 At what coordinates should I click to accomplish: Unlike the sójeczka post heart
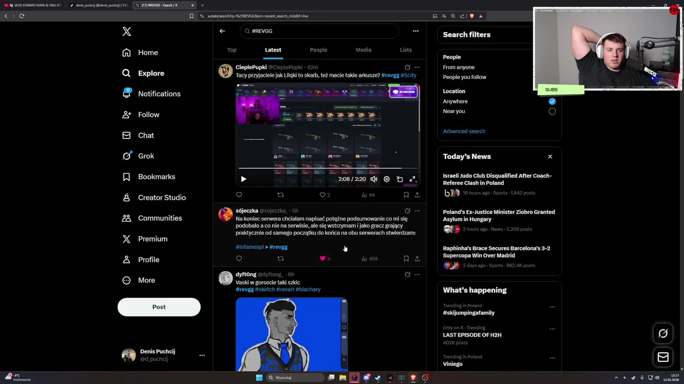(322, 259)
